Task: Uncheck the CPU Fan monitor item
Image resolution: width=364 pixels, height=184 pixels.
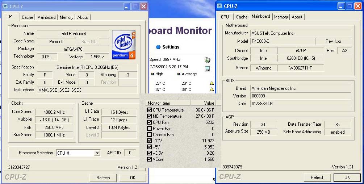Action: 149,122
